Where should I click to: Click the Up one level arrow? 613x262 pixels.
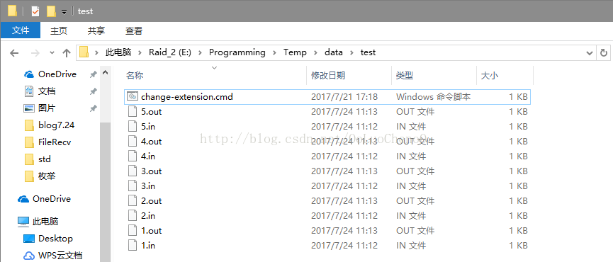coord(67,52)
